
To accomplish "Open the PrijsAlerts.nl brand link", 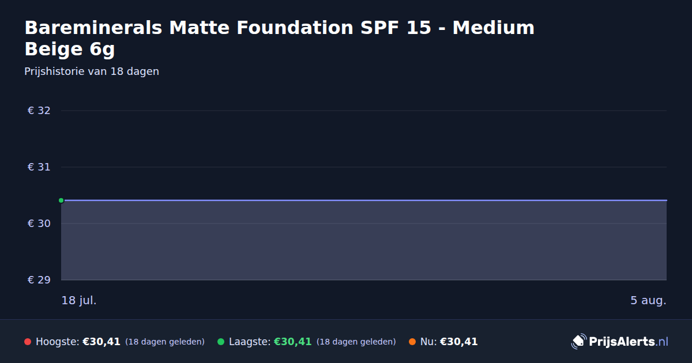I will coord(620,342).
